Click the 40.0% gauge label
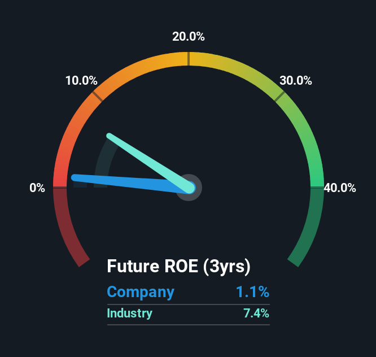The width and height of the screenshot is (376, 357). pyautogui.click(x=340, y=188)
